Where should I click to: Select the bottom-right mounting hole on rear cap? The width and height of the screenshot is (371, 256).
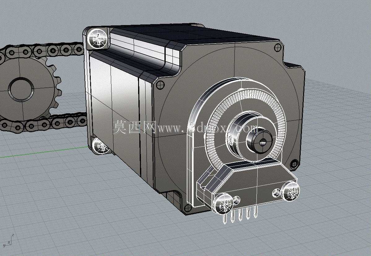pyautogui.click(x=294, y=164)
